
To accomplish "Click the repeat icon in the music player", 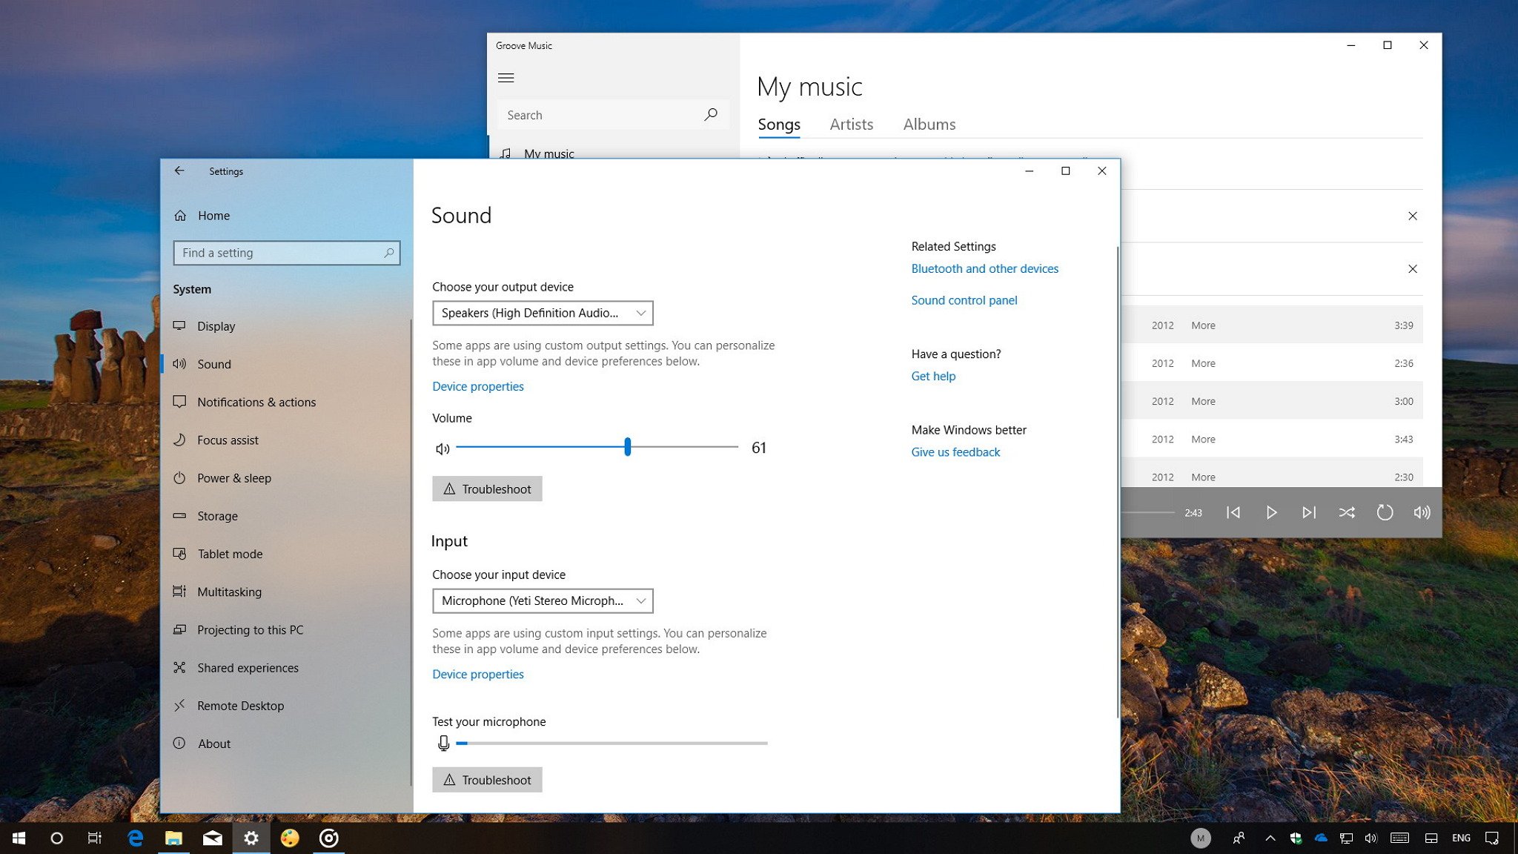I will (1385, 512).
